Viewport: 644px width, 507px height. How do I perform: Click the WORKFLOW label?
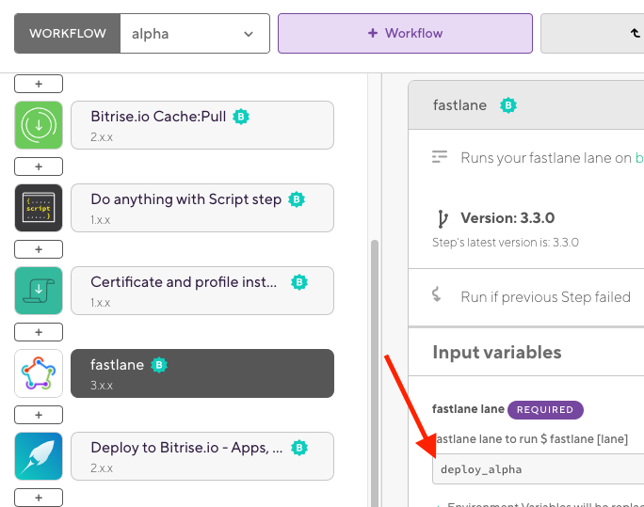[68, 34]
